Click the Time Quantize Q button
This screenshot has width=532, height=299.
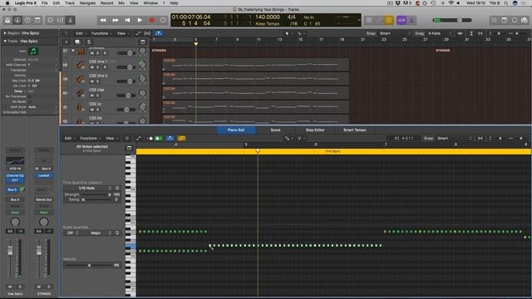[x=117, y=189]
